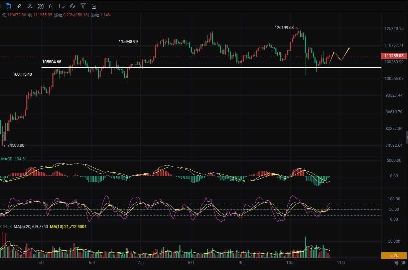Click the blue bookmark icon in toolbar
The width and height of the screenshot is (408, 270).
click(8, 6)
